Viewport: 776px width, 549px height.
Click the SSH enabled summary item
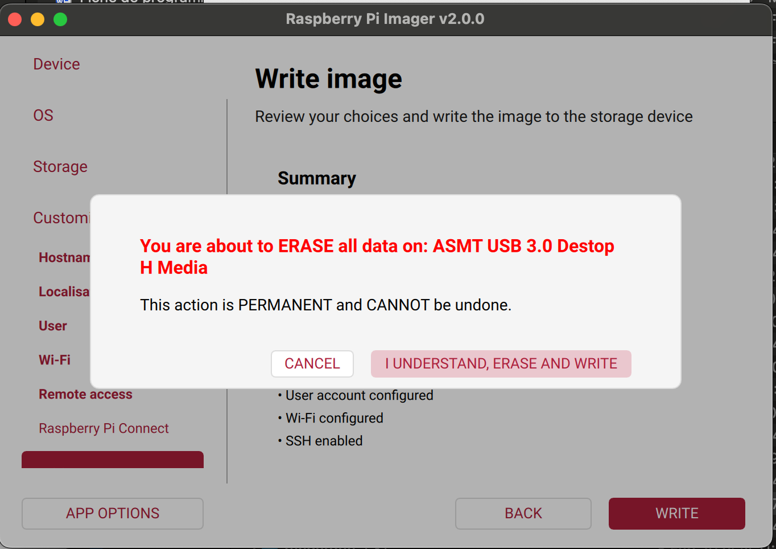coord(323,440)
